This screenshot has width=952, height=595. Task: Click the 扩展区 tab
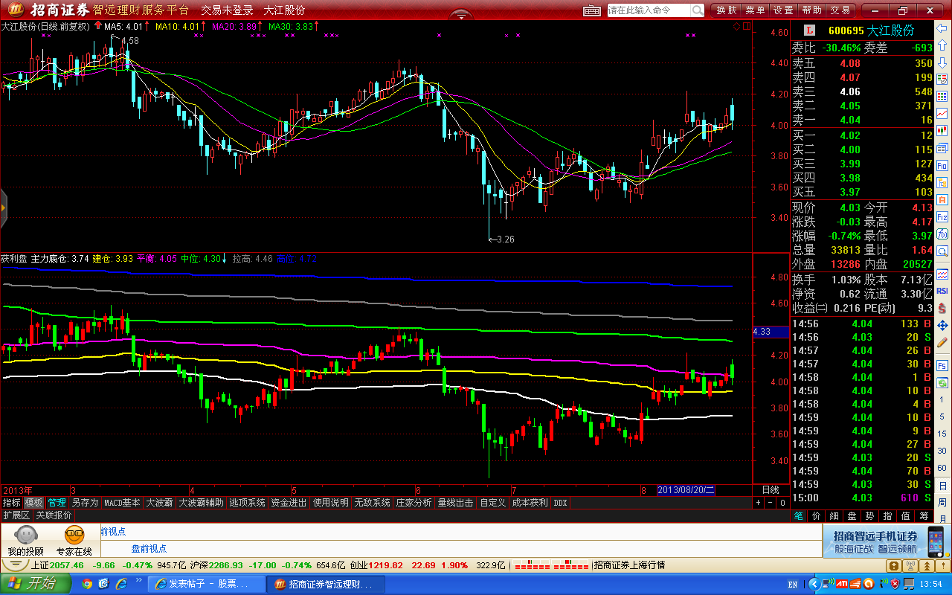click(16, 515)
